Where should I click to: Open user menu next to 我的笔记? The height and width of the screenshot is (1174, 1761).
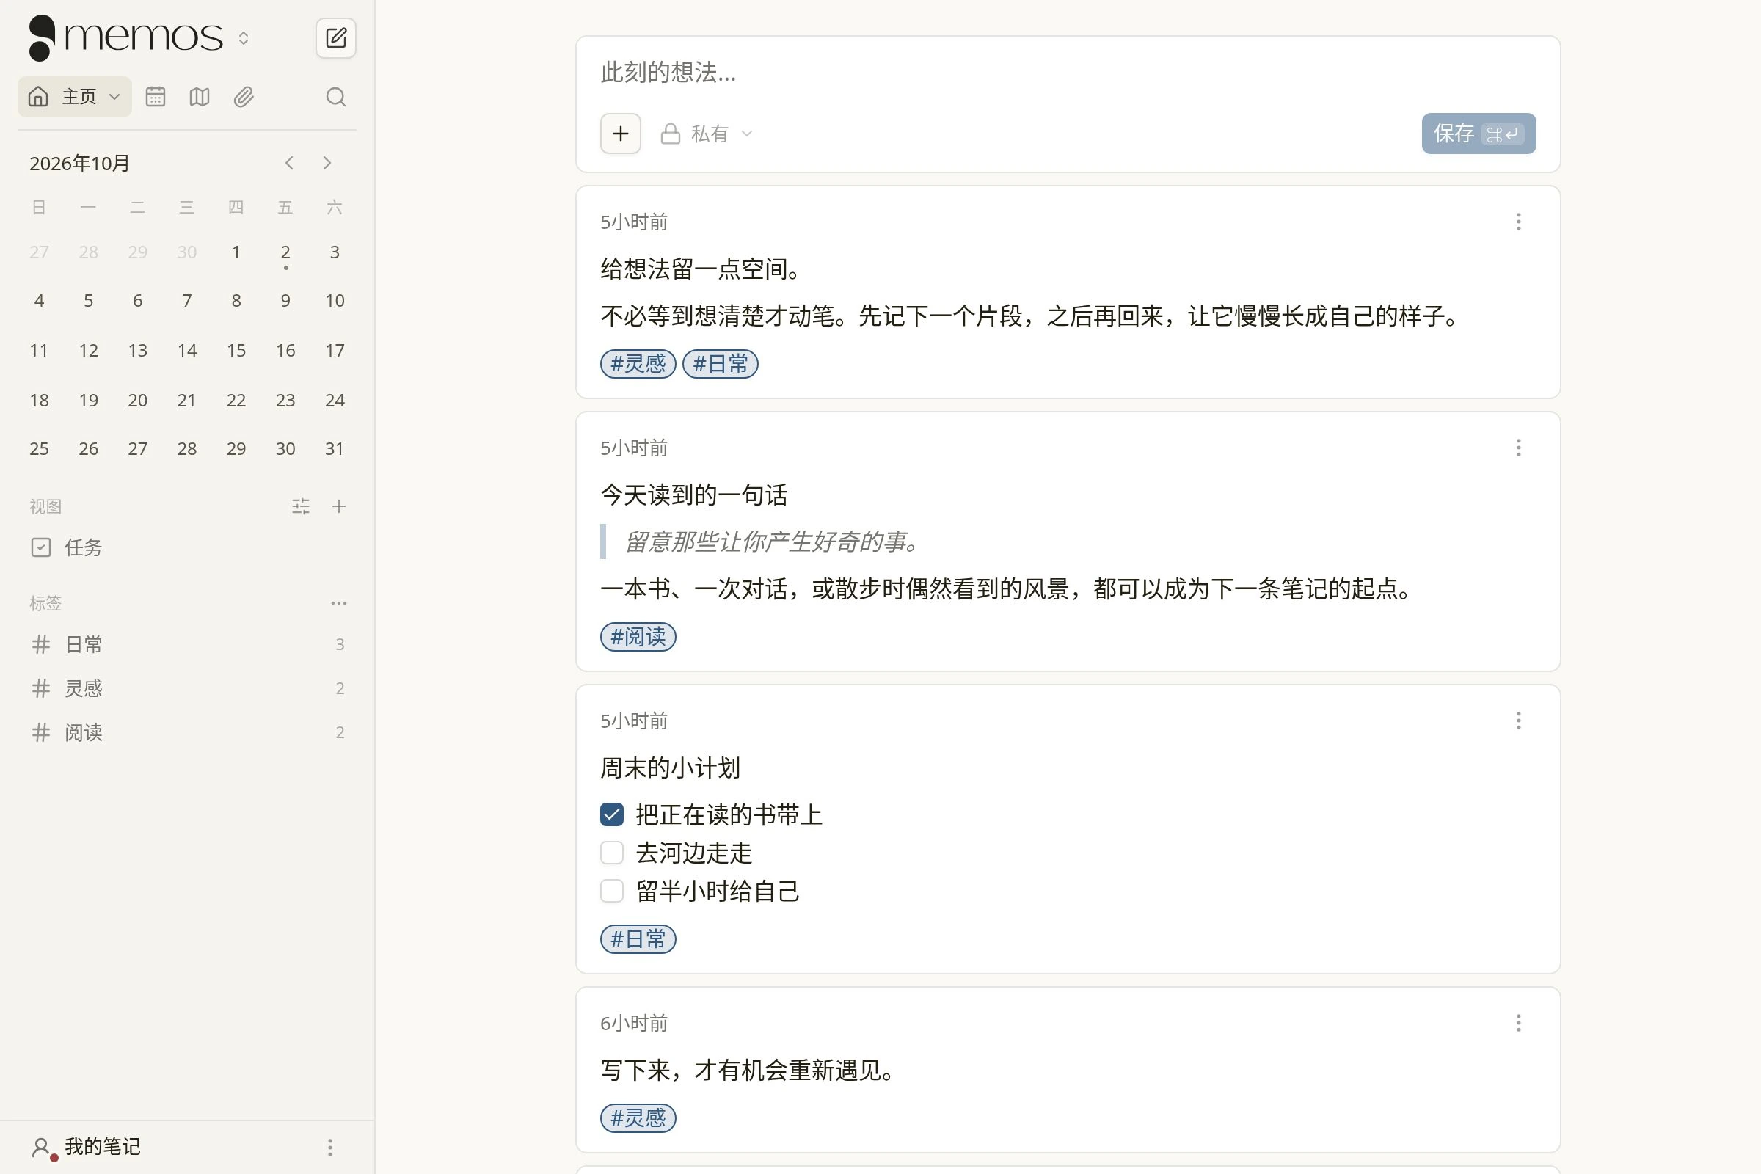pos(329,1147)
